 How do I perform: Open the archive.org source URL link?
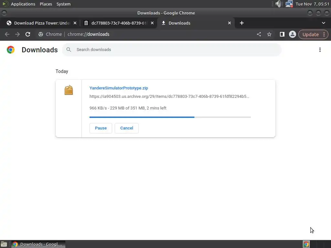coord(169,96)
